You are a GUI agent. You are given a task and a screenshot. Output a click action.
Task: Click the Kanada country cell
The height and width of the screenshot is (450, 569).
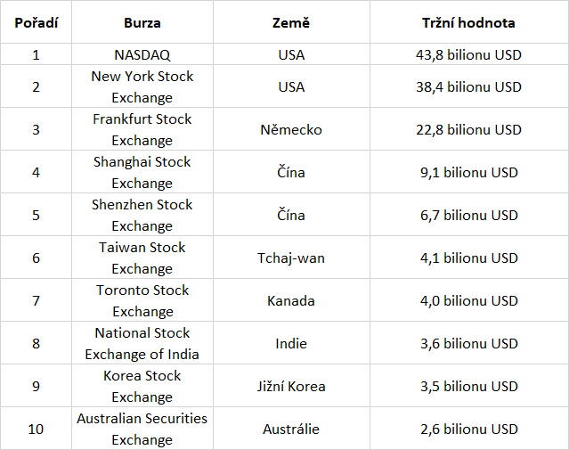click(x=291, y=300)
